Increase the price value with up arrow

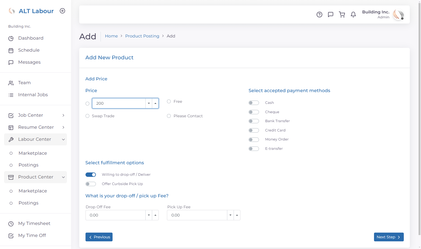(155, 103)
